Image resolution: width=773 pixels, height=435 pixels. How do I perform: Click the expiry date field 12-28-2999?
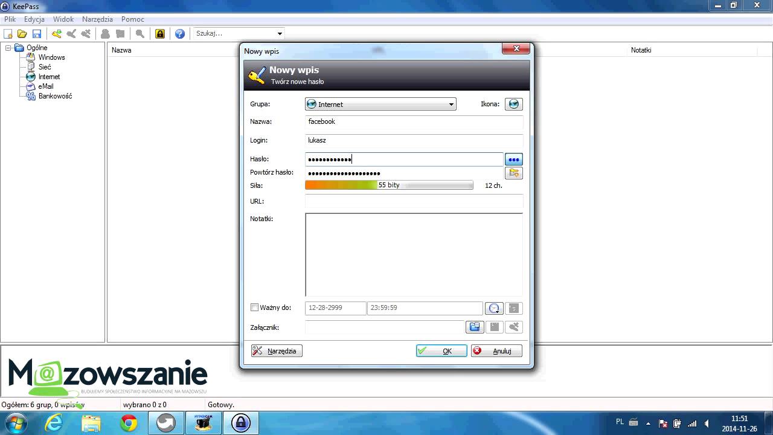[336, 308]
